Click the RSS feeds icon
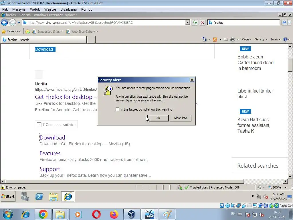This screenshot has width=293, height=220. tap(215, 39)
